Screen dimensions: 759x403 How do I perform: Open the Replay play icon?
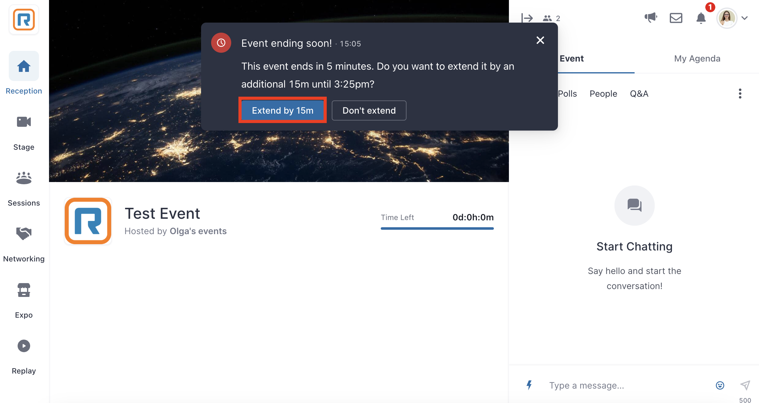tap(24, 346)
